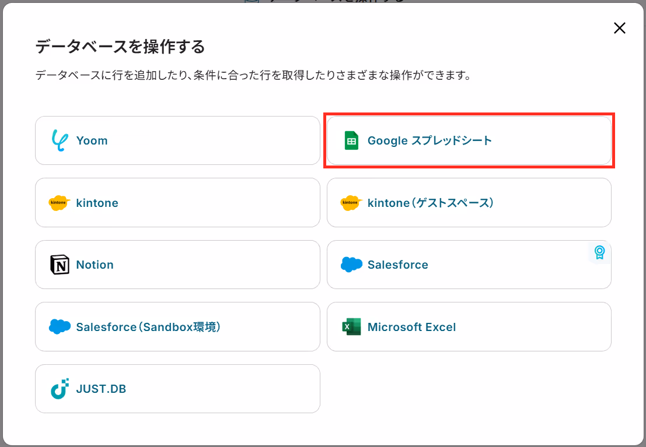Choose Google スプレッドシート
646x447 pixels.
469,140
